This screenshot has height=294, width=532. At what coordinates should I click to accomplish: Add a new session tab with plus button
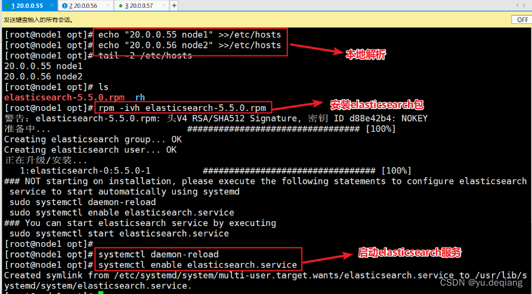point(174,6)
